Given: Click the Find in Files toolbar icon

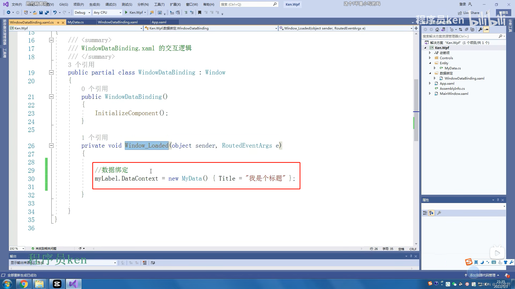Looking at the screenshot, I should click(x=152, y=12).
